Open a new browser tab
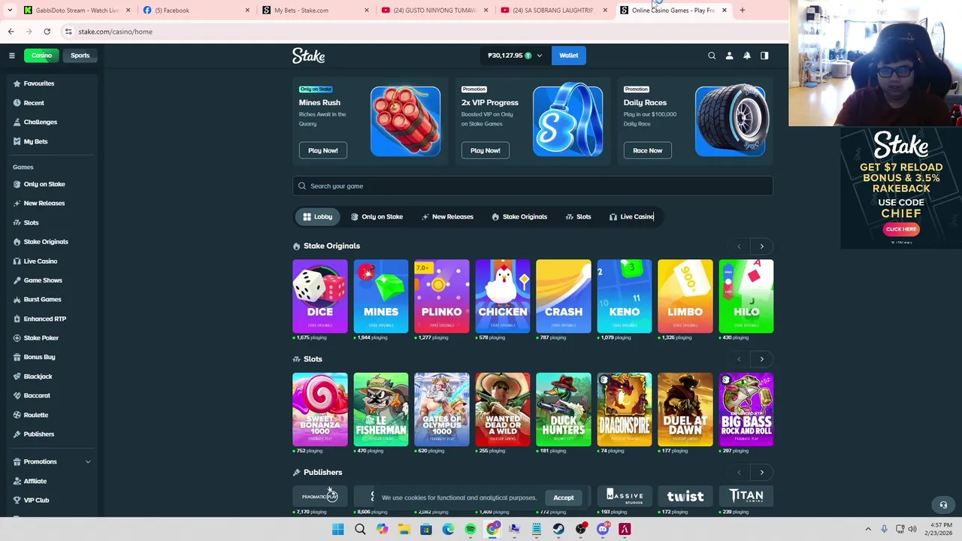This screenshot has width=962, height=541. point(743,11)
